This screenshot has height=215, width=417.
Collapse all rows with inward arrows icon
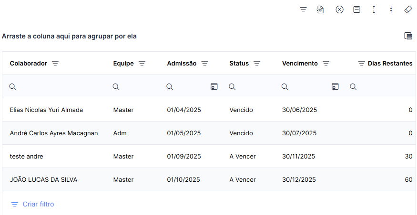pos(391,10)
